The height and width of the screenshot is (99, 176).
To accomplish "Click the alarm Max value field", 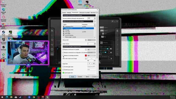I will (x=94, y=59).
